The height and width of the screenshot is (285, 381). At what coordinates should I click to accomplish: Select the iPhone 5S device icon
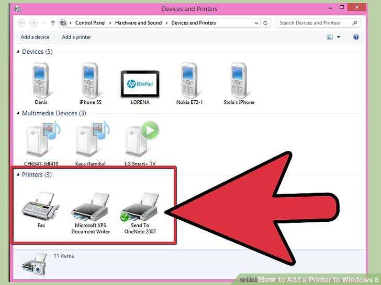[x=90, y=80]
